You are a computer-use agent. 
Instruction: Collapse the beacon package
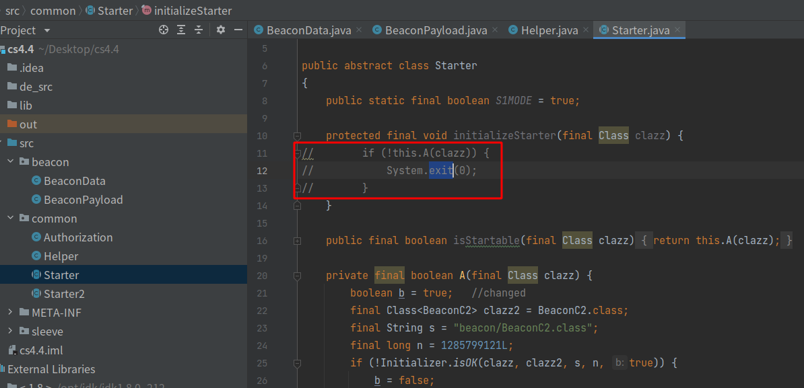click(x=10, y=162)
